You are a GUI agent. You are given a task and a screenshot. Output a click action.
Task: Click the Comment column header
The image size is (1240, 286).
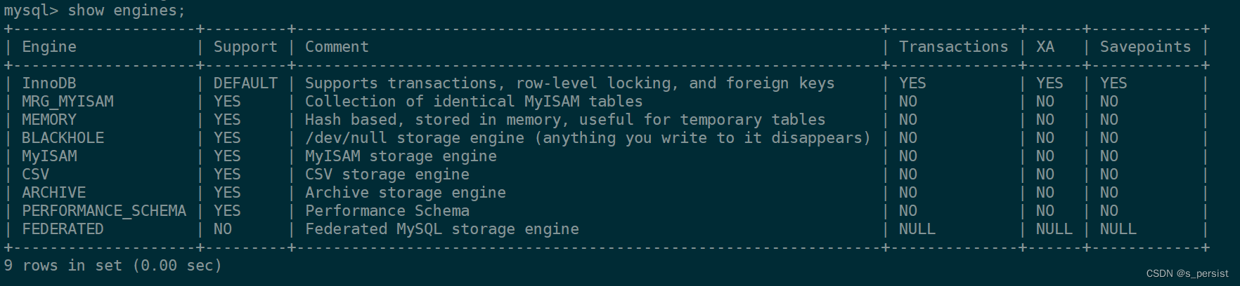point(337,47)
